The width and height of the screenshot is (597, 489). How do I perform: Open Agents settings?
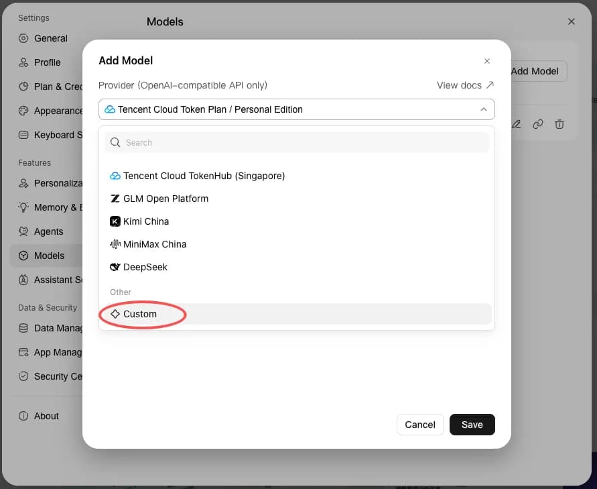[x=46, y=231]
